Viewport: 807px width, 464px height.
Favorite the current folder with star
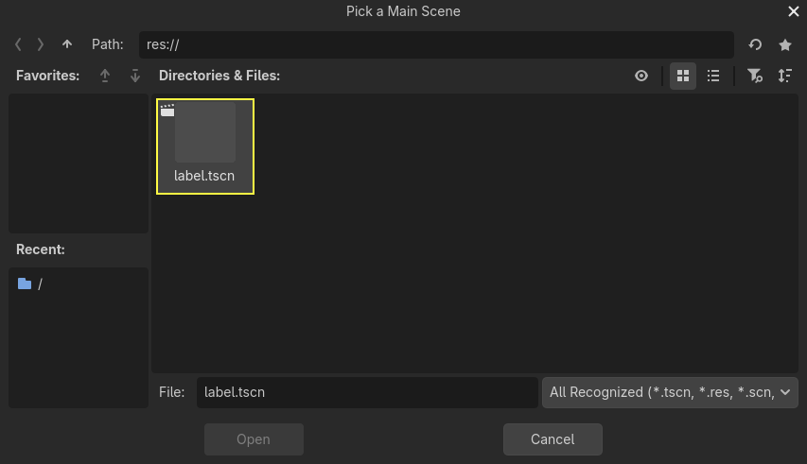[785, 44]
